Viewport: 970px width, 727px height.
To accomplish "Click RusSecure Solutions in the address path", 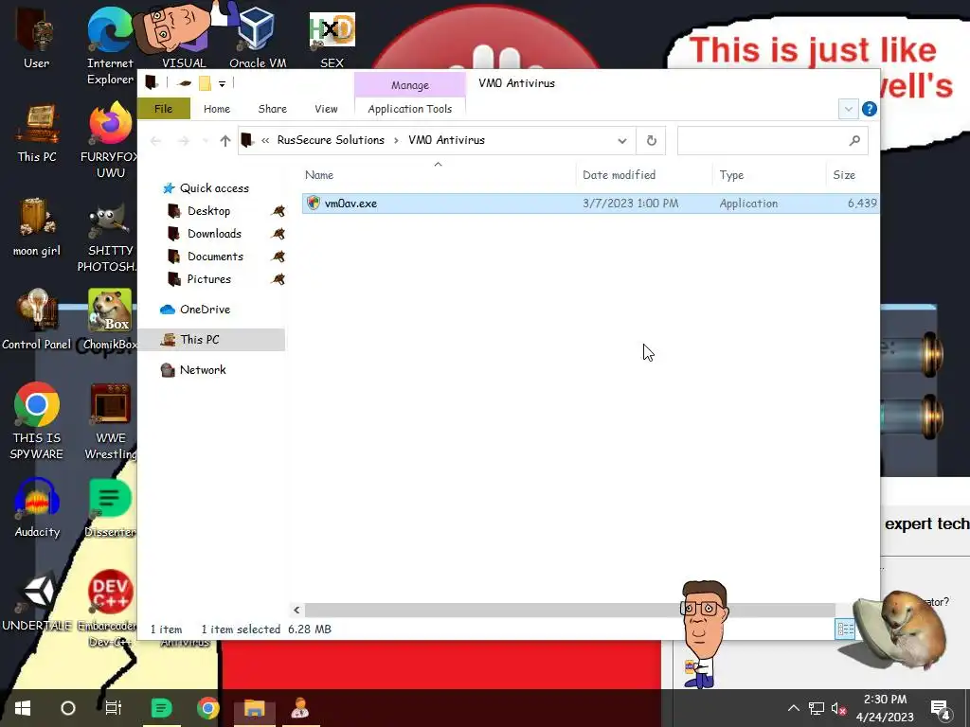I will coord(331,140).
